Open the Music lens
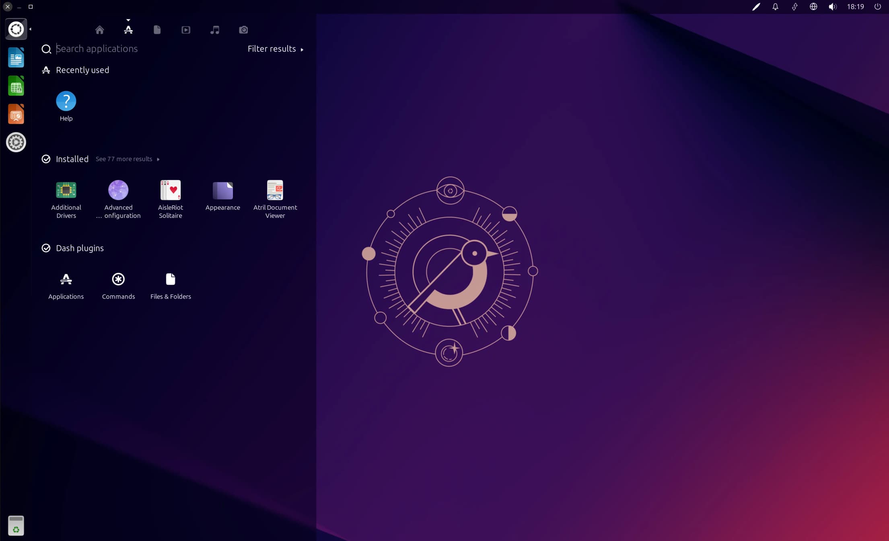This screenshot has width=889, height=541. pos(215,30)
